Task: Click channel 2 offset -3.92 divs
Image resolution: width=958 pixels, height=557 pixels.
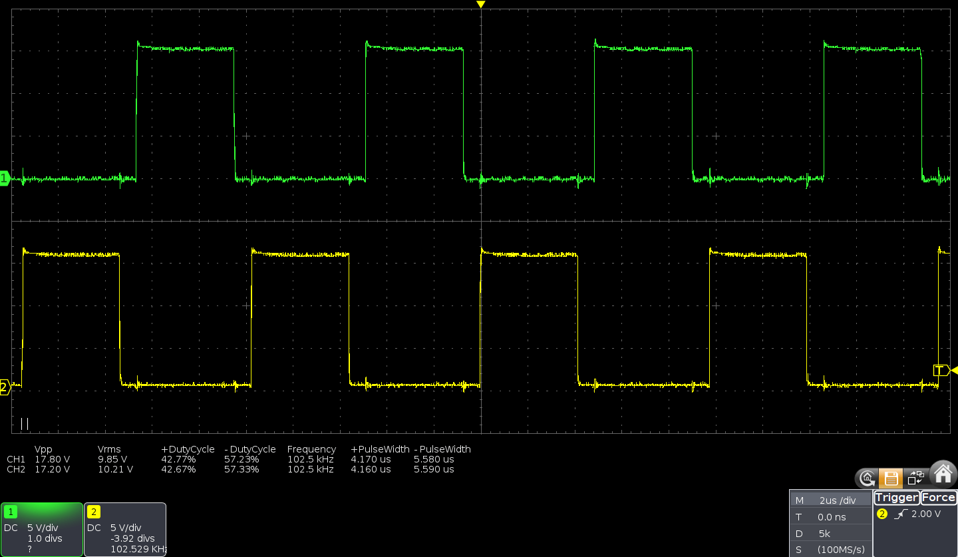Action: [x=132, y=538]
